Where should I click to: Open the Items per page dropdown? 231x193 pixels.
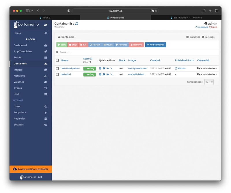click(209, 82)
